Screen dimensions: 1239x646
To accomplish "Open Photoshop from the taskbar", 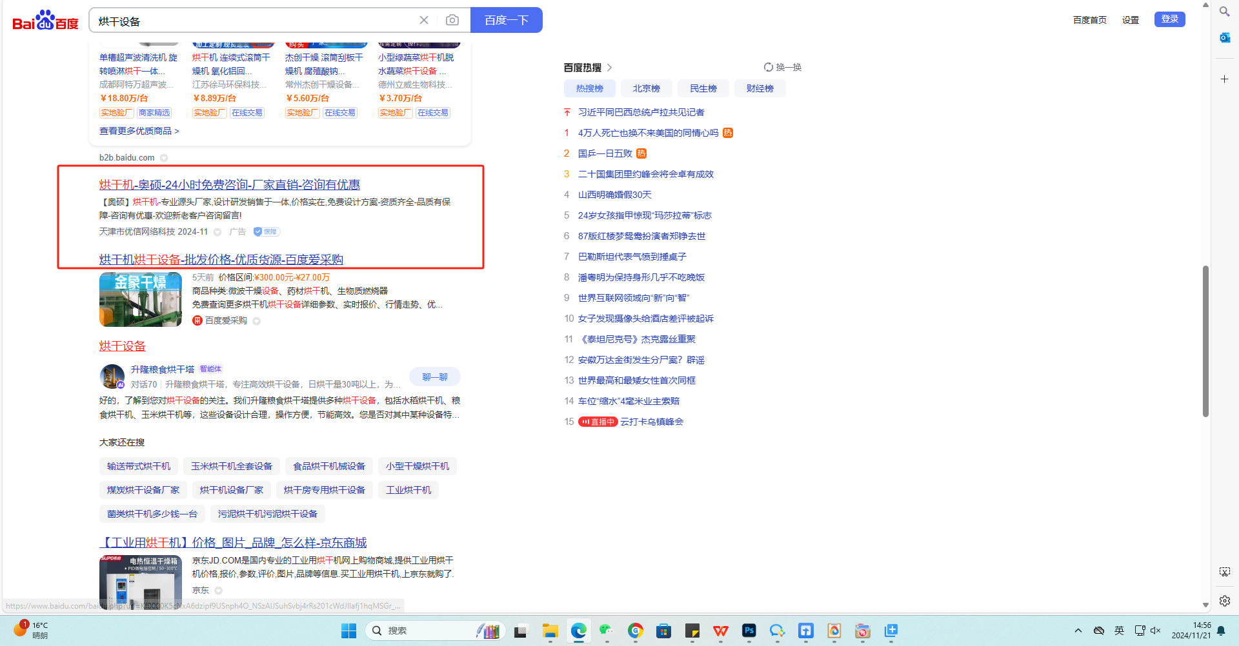I will (749, 631).
